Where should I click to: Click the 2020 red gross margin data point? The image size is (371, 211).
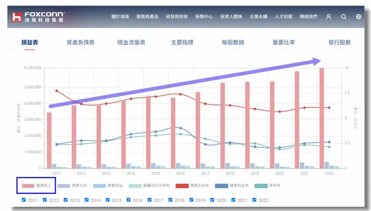(x=279, y=112)
